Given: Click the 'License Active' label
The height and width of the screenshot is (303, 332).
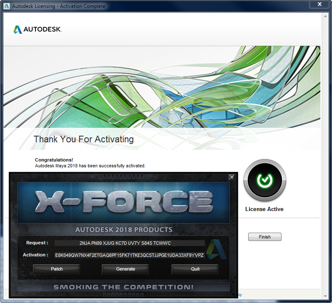Looking at the screenshot, I should [x=264, y=209].
